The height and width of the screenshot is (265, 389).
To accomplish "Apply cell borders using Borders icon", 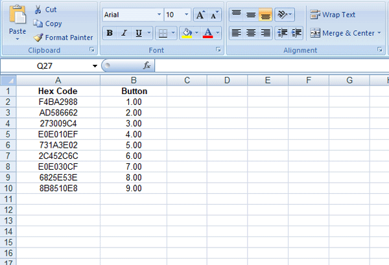I will point(163,33).
